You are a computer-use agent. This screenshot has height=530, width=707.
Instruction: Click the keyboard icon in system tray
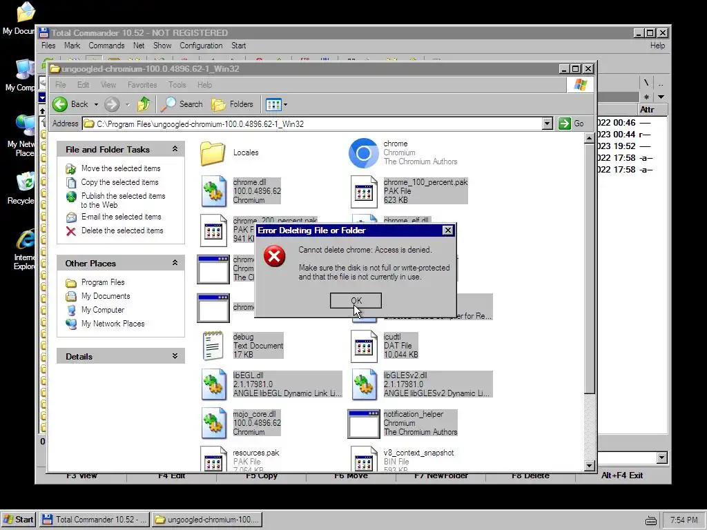point(650,520)
